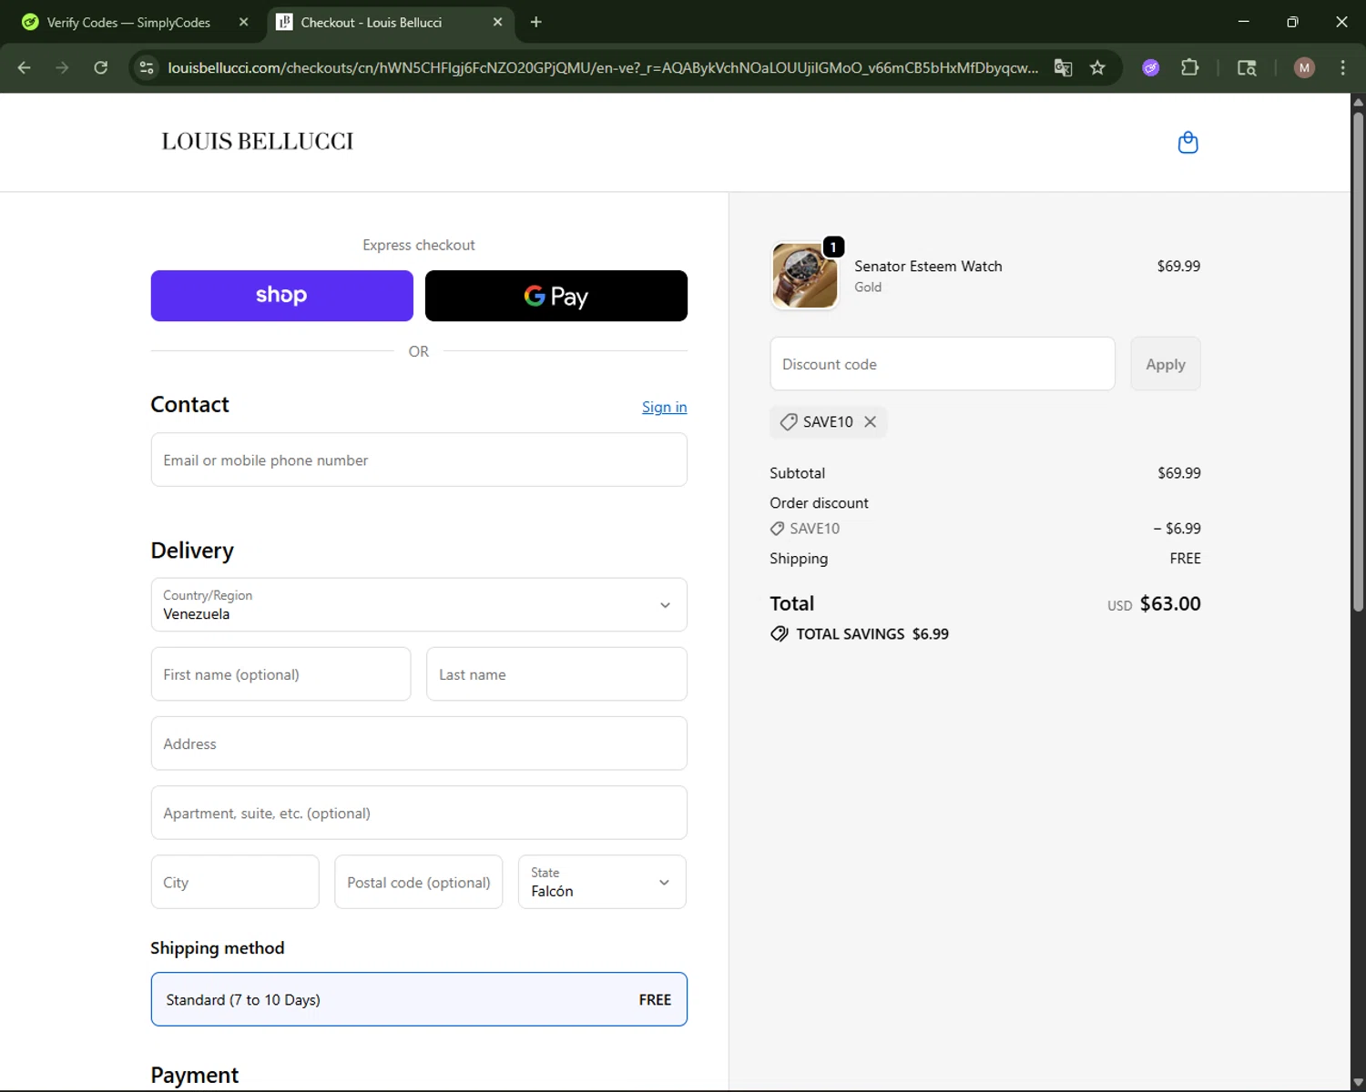This screenshot has width=1366, height=1092.
Task: Focus the City field
Action: [x=235, y=882]
